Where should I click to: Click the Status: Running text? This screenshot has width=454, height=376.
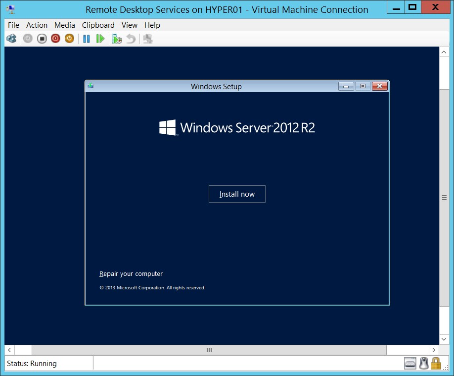pyautogui.click(x=32, y=364)
